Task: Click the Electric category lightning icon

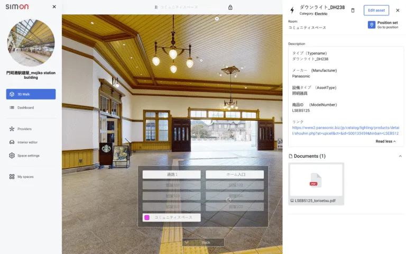Action: pos(292,10)
